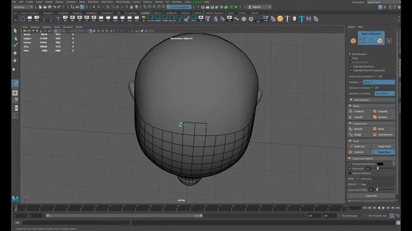
Task: Switch to the Custom shelf tab
Action: [145, 13]
